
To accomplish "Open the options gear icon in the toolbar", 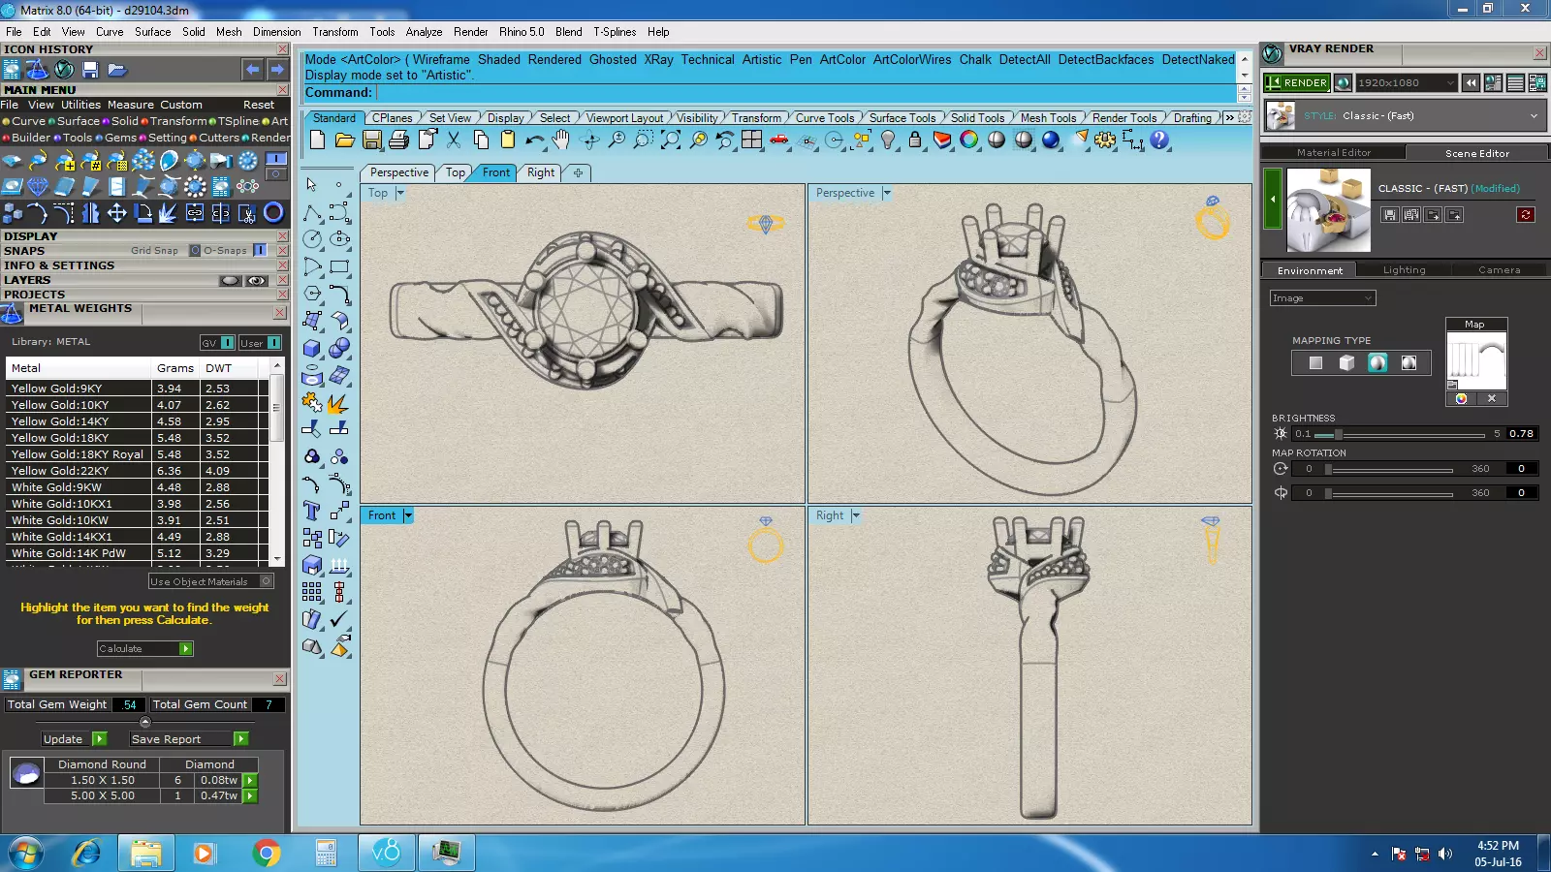I will coord(1105,140).
